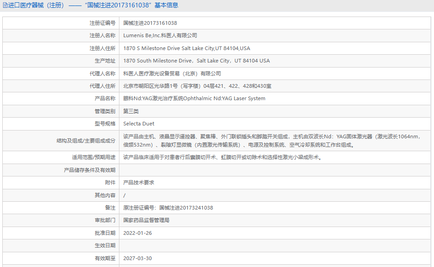
Task: Select address 1870 S Milestone Drive Salt Lake City,UT
Action: click(186, 48)
